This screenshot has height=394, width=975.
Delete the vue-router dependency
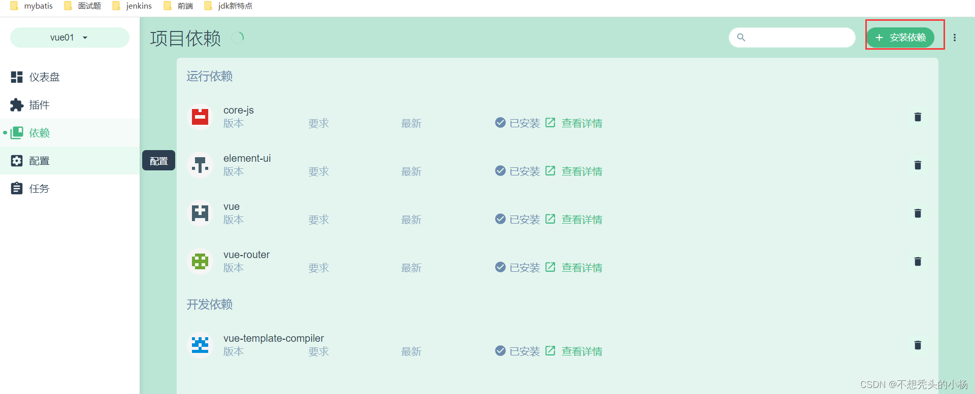918,262
